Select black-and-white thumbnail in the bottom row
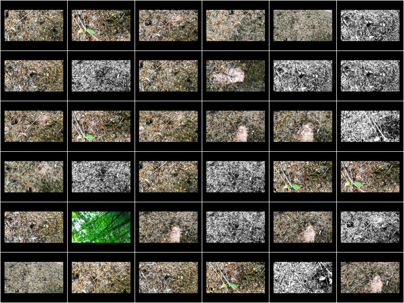The height and width of the screenshot is (303, 404). [x=303, y=277]
